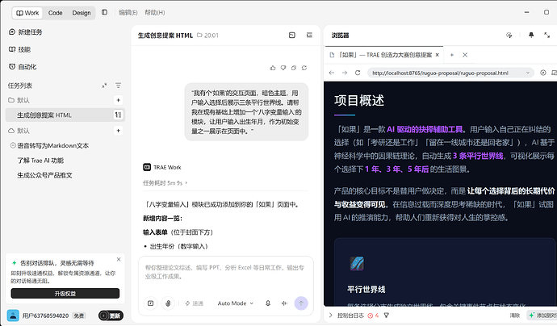This screenshot has width=557, height=326.
Task: Give thumbs up to the response
Action: [273, 68]
